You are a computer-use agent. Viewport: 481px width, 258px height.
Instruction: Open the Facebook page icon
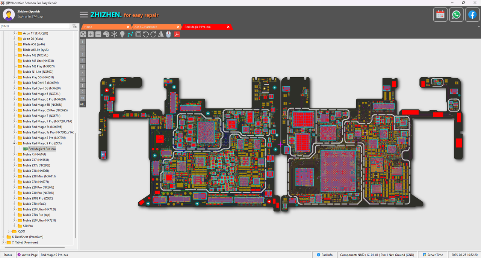[472, 15]
